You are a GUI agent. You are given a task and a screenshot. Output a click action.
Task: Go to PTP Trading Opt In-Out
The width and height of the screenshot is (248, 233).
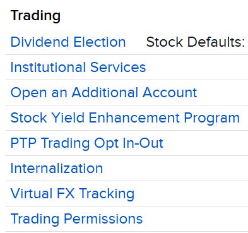[87, 143]
